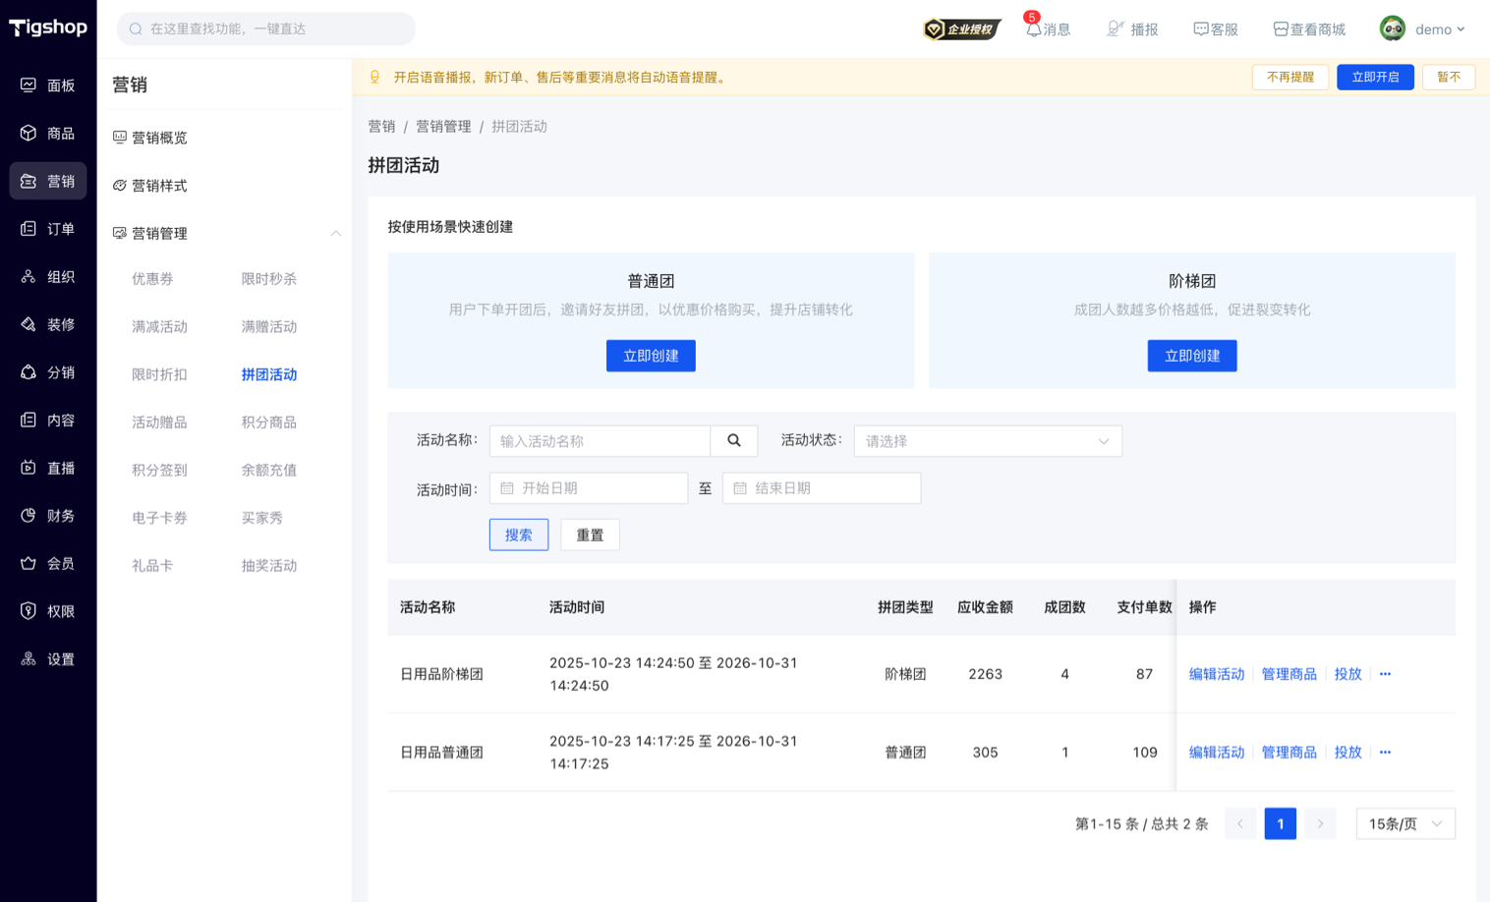Open more actions for 日用品阶梯团
Screen dimensions: 1490x902
1385,674
